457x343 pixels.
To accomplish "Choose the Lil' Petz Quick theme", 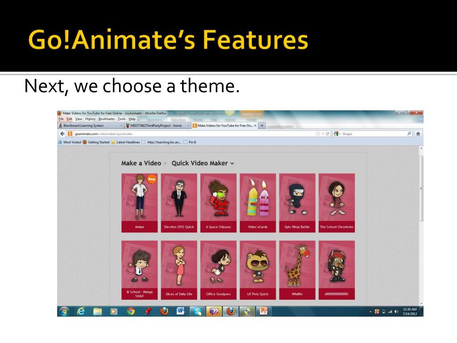I will click(x=258, y=270).
